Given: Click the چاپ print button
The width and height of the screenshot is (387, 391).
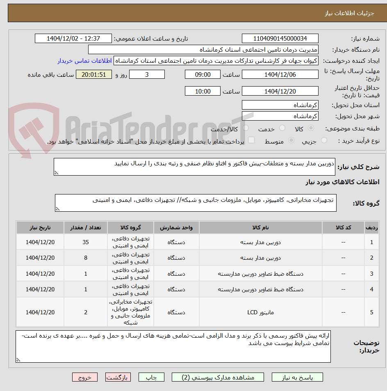Looking at the screenshot, I should (x=151, y=377).
